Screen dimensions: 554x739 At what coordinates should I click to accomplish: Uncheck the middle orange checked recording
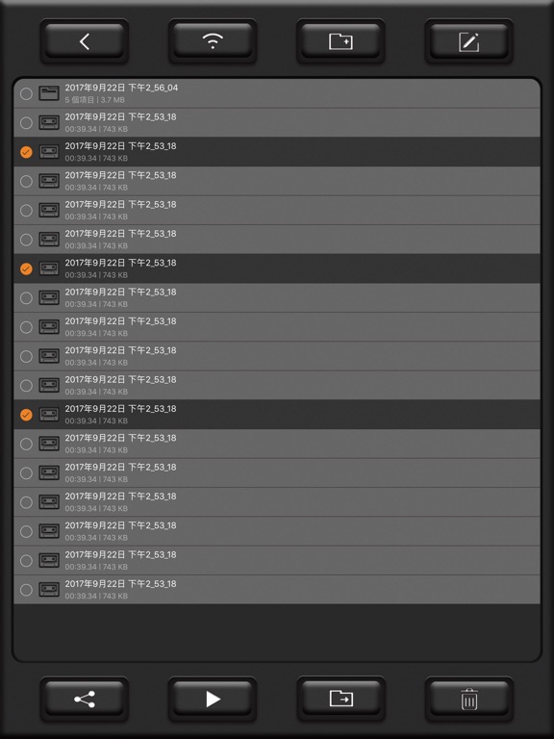point(26,268)
